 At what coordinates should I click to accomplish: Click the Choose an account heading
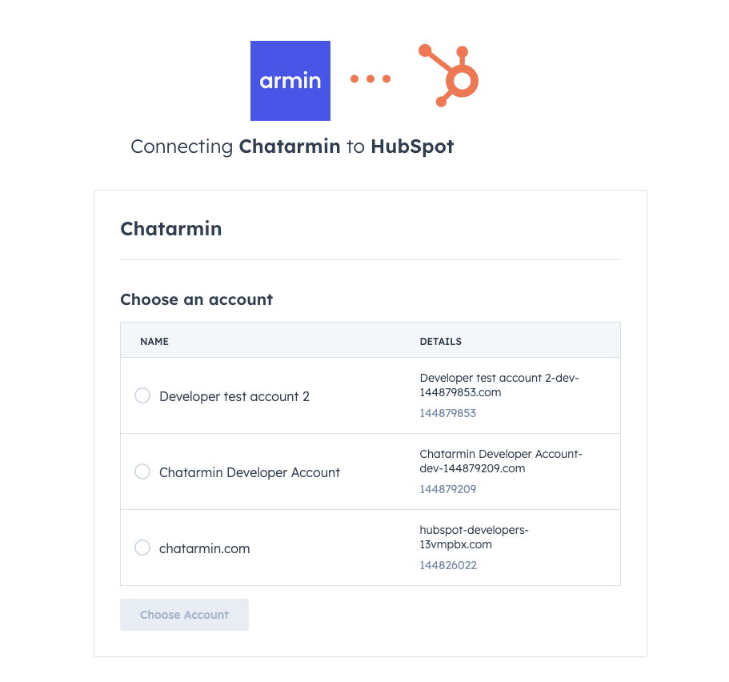pyautogui.click(x=196, y=299)
